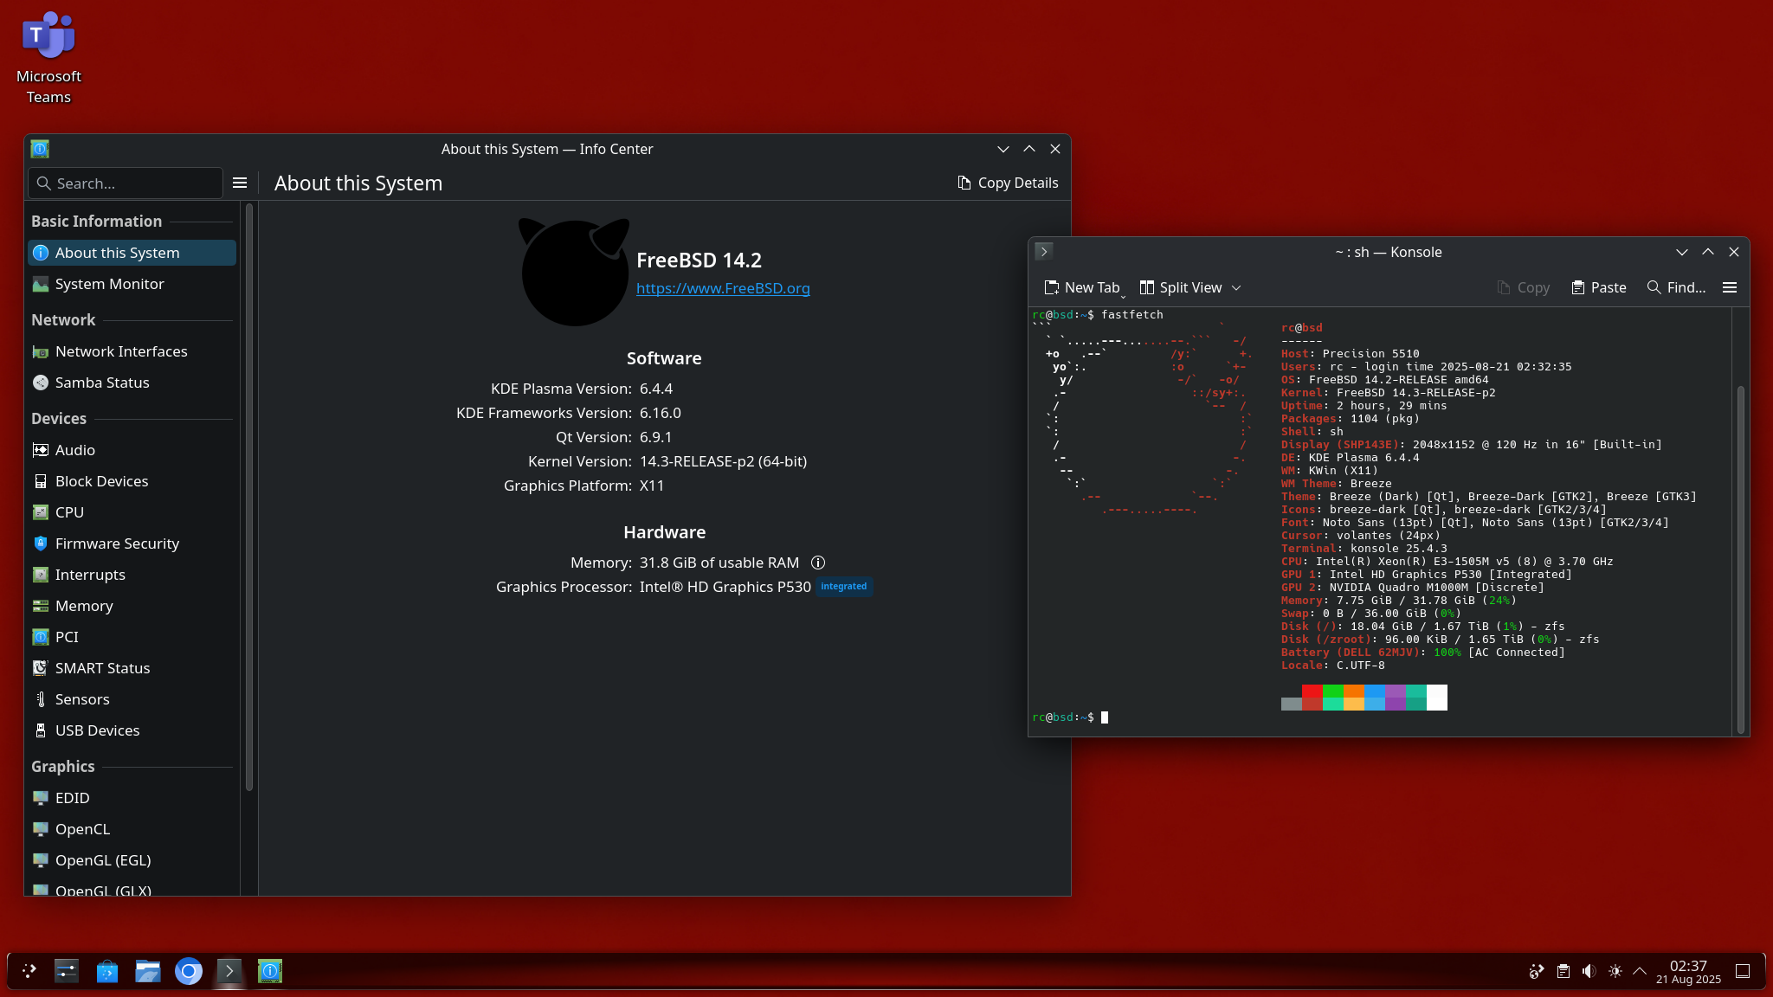Open the FreeBSD.org website link
This screenshot has width=1773, height=997.
(x=723, y=288)
